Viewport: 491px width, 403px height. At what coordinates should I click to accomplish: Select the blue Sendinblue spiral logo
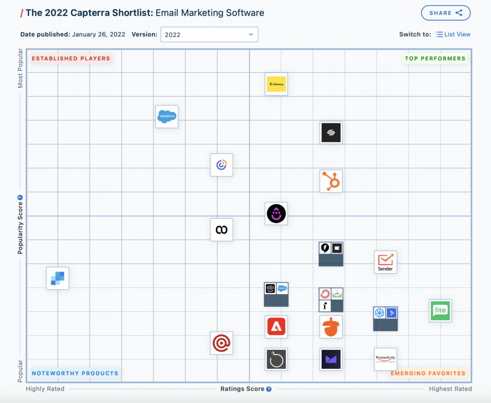click(380, 313)
